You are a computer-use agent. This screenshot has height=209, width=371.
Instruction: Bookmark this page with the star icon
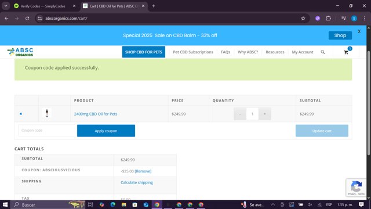coord(303,18)
